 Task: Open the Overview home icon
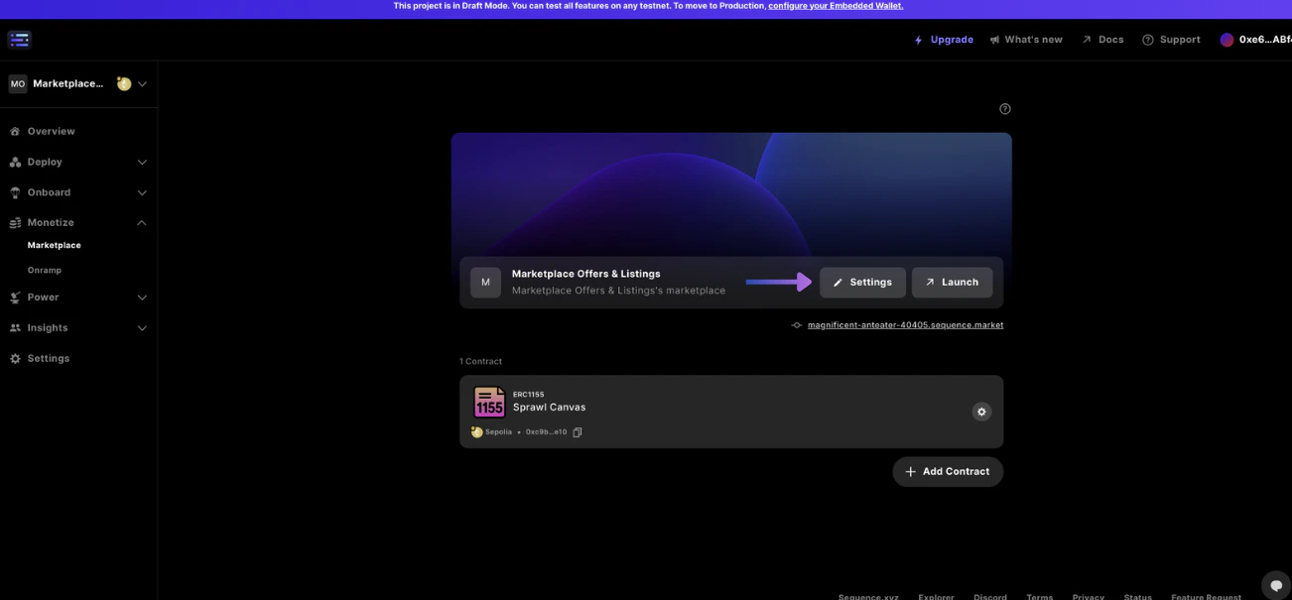coord(15,131)
